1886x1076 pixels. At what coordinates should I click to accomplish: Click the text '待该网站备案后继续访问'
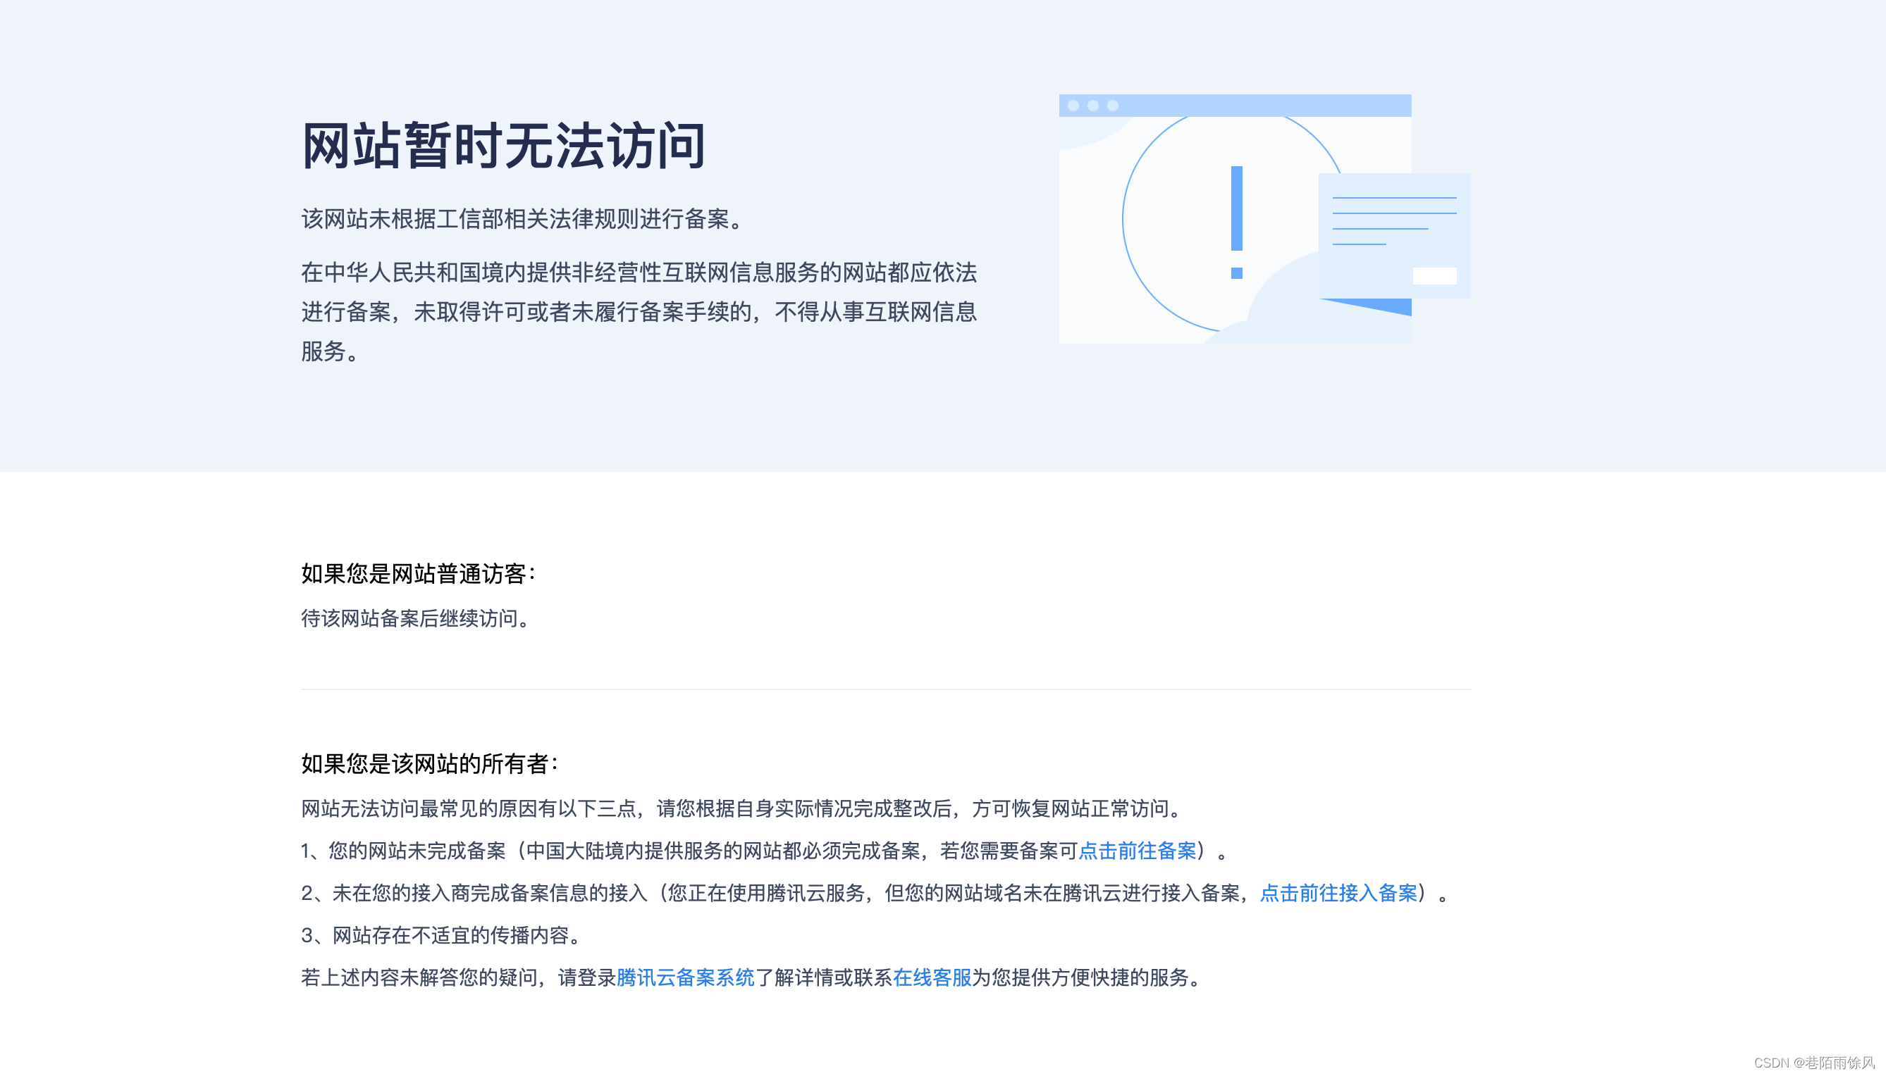point(415,618)
